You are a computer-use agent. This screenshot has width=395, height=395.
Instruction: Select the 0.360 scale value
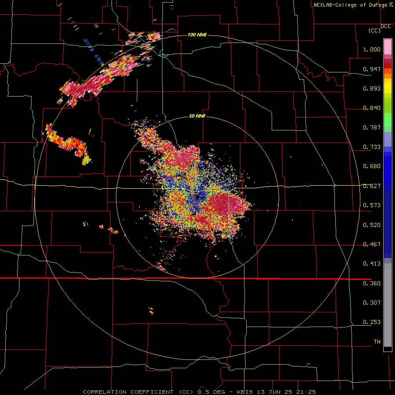[372, 284]
